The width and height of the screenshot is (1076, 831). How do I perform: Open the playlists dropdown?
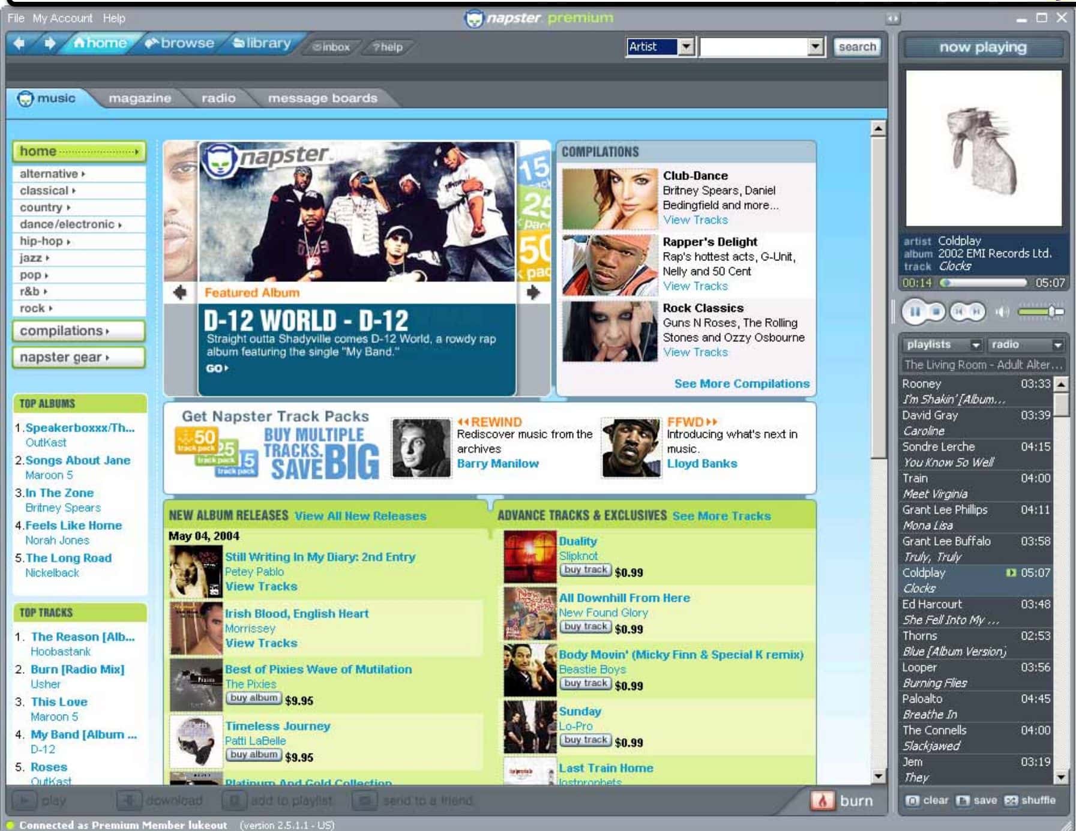[942, 344]
